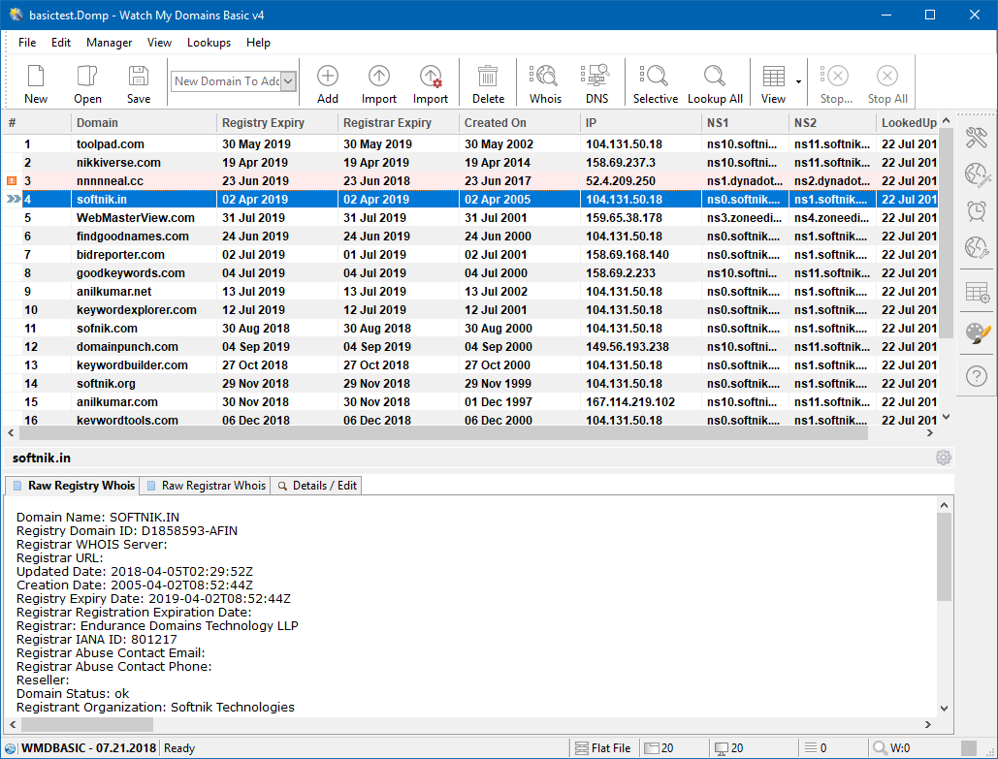Click the Flat File status bar entry

602,748
